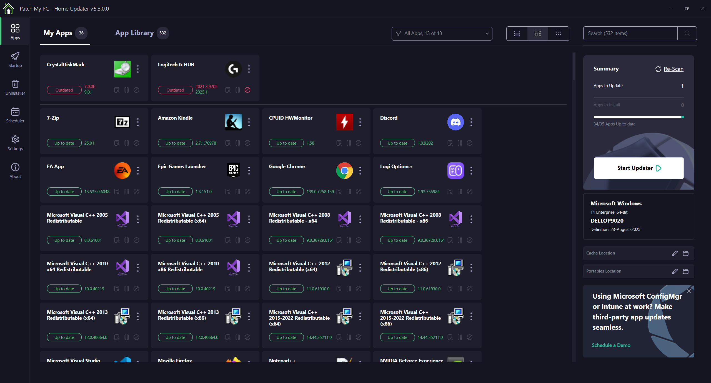Open the Scheduler section

click(x=15, y=115)
